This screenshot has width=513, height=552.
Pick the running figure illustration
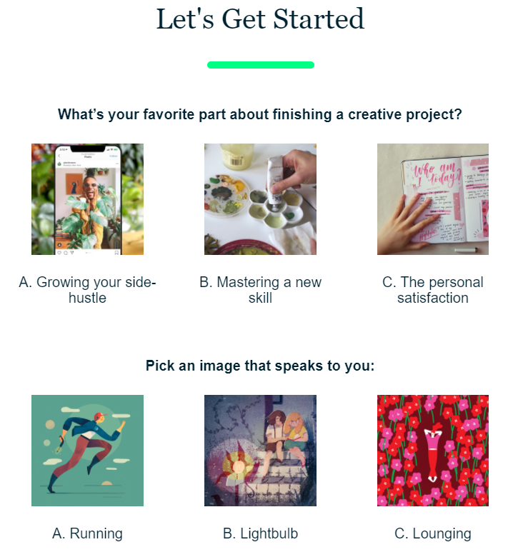click(x=87, y=451)
